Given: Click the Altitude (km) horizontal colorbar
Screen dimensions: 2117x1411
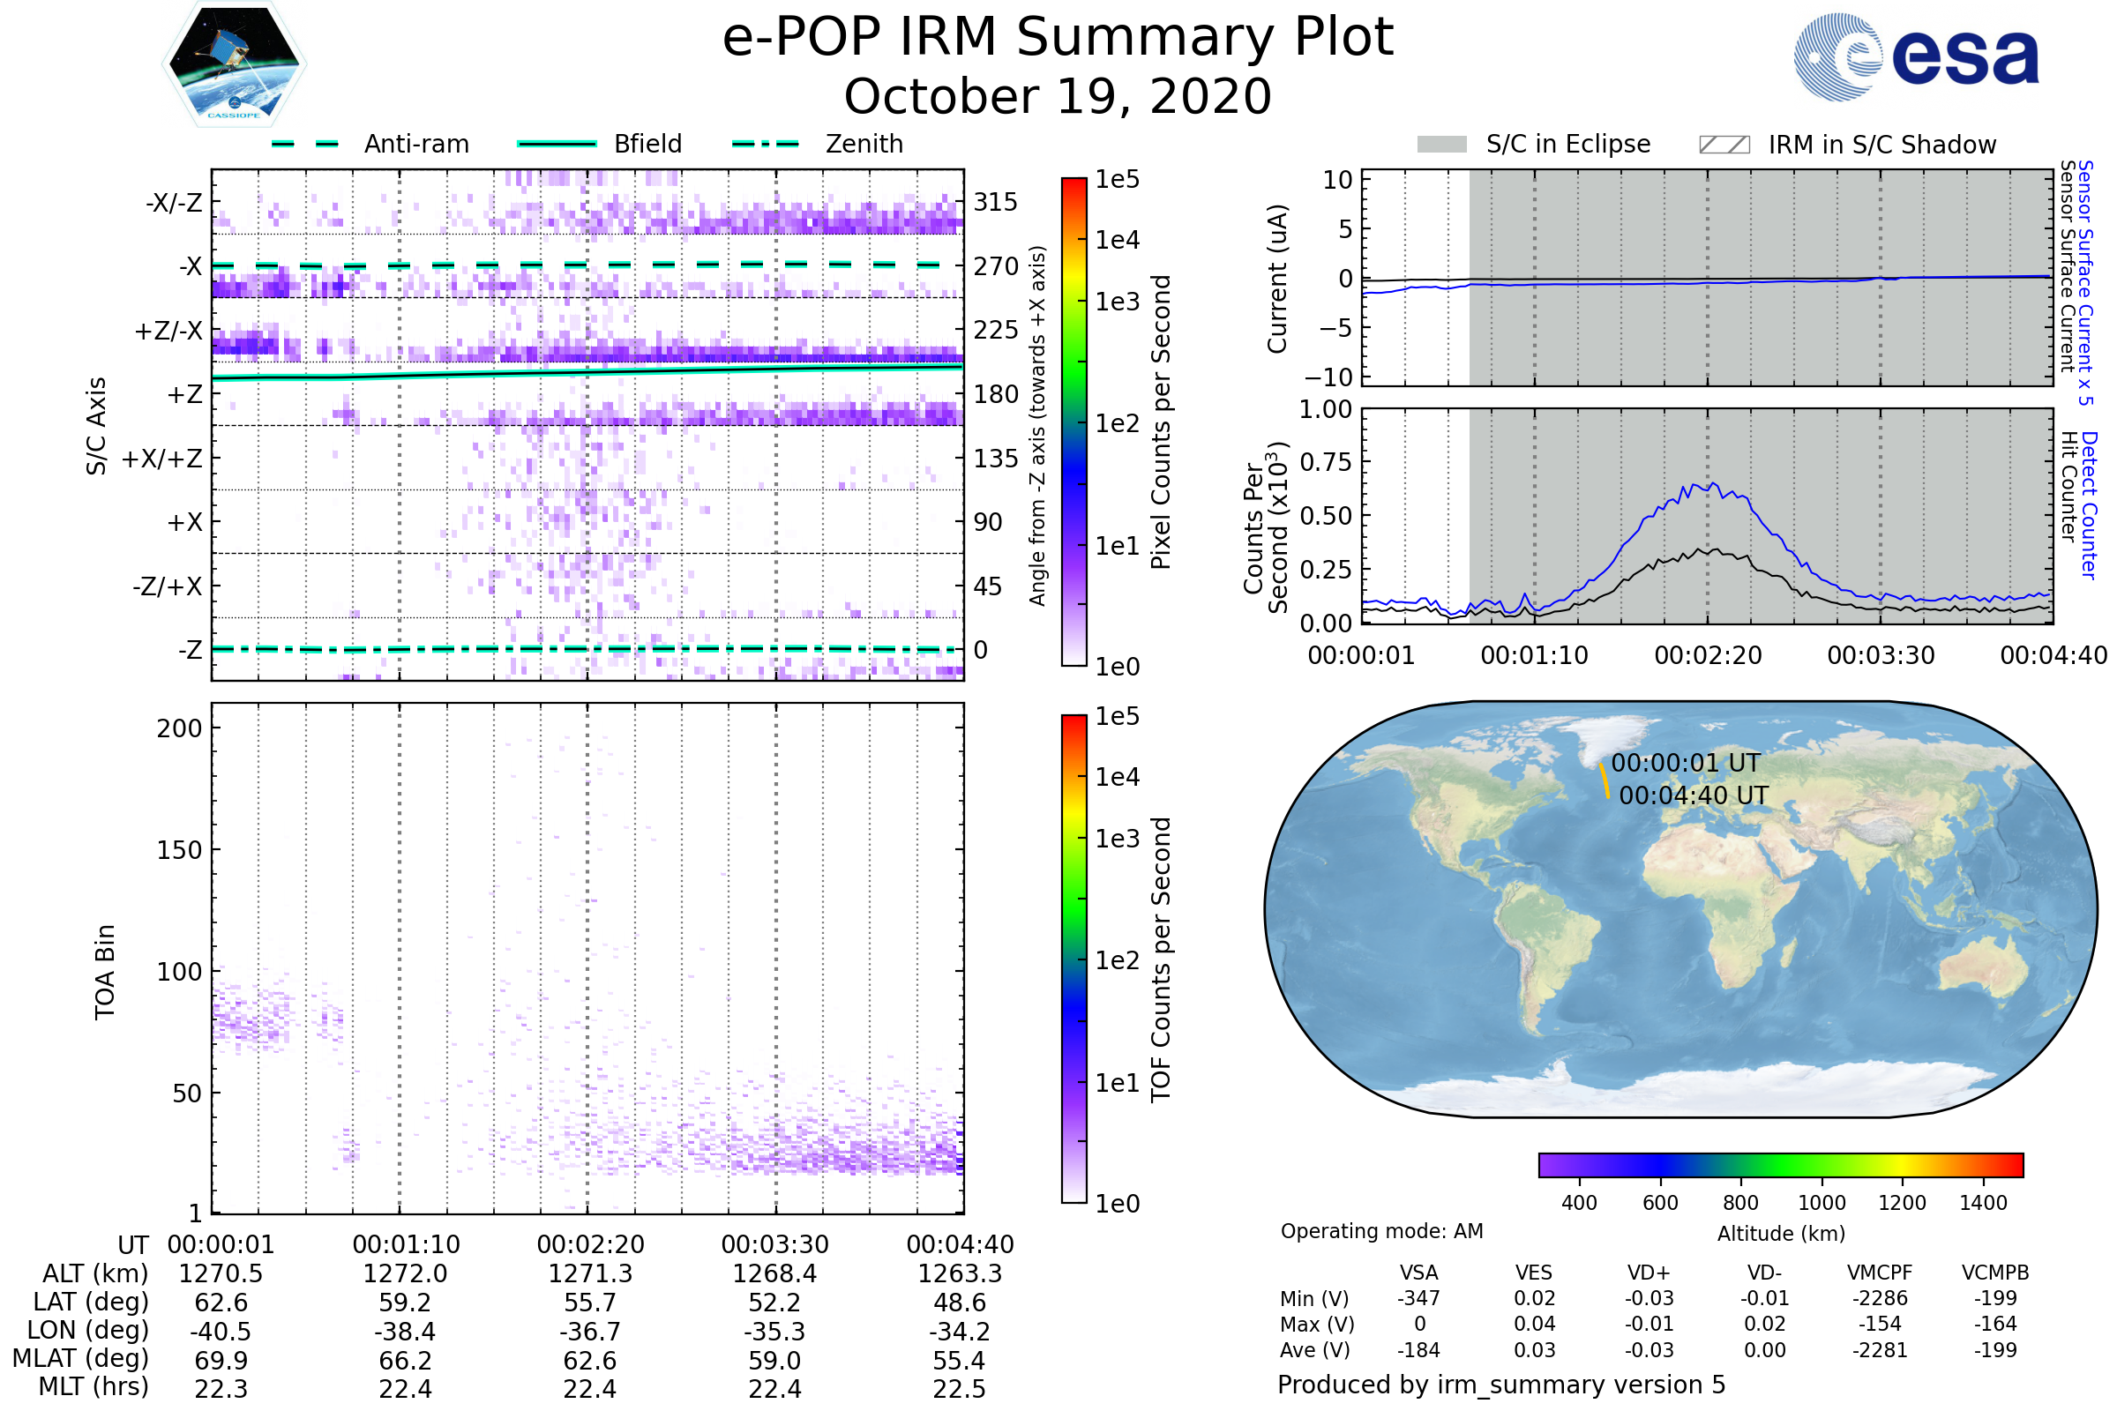Looking at the screenshot, I should pos(1780,1164).
